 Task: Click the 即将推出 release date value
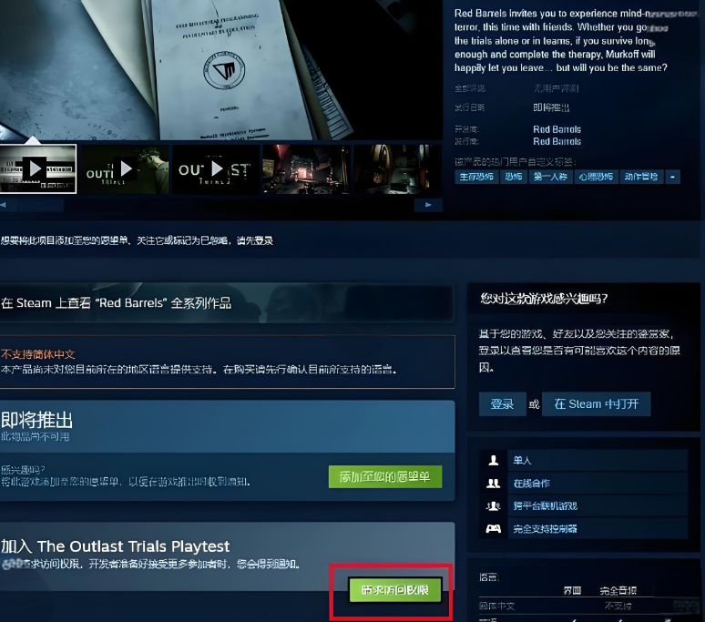tap(551, 107)
